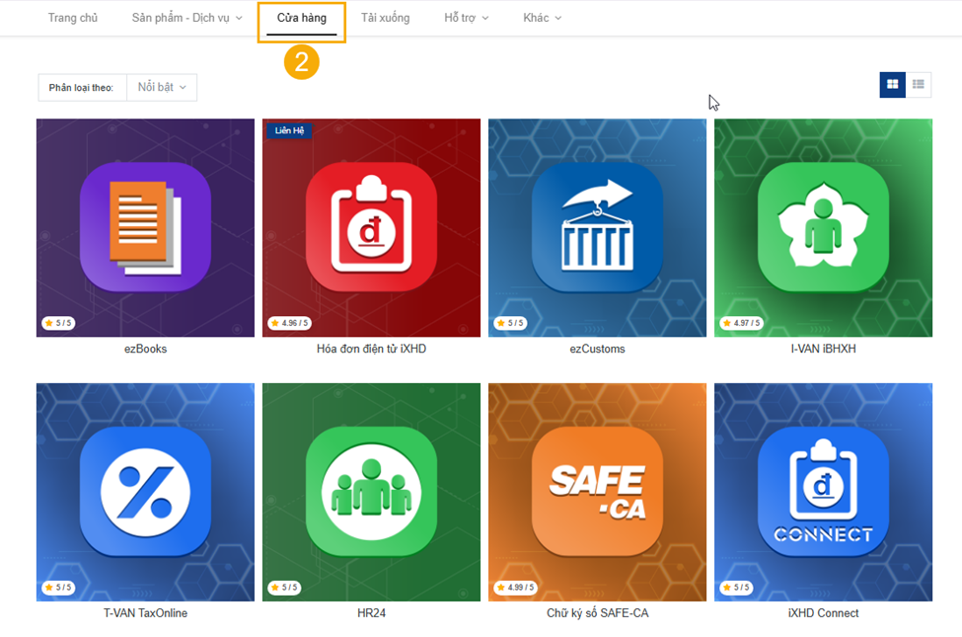
Task: Open the iXHD Connect icon
Action: [823, 492]
